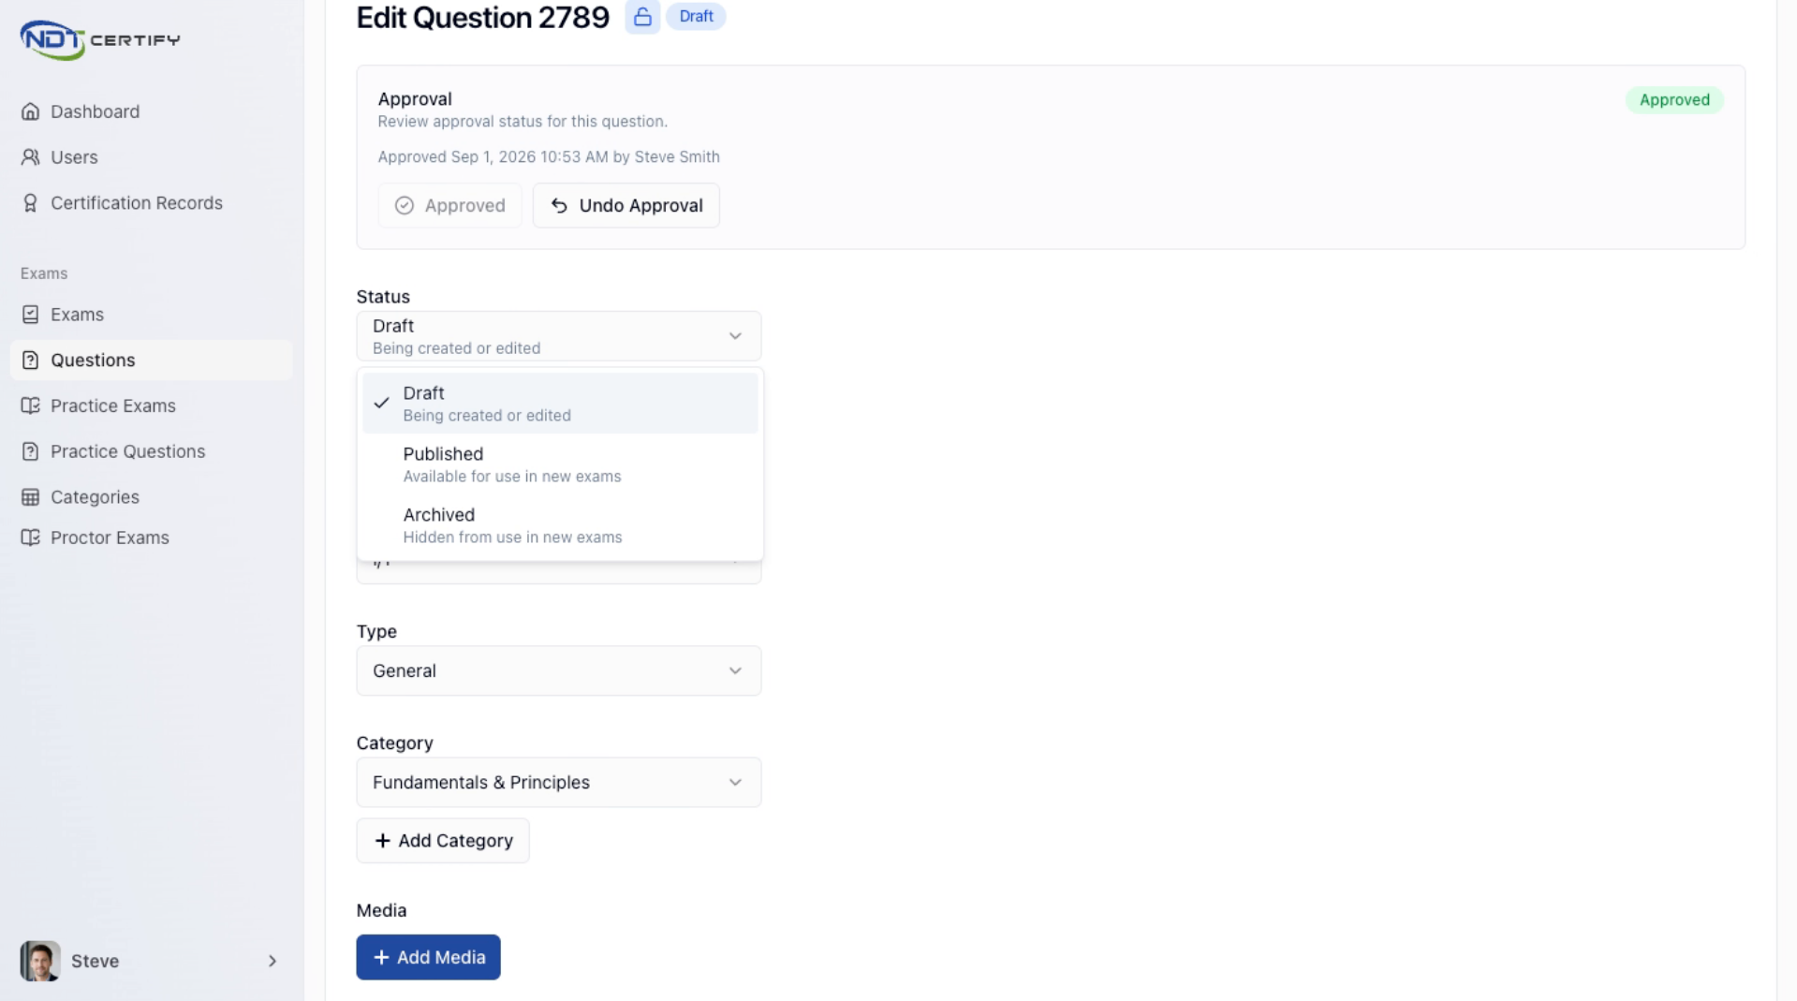
Task: Click the Users people icon
Action: tap(31, 157)
